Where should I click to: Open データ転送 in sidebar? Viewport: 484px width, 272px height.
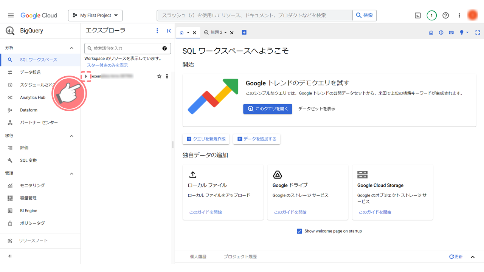pyautogui.click(x=40, y=72)
